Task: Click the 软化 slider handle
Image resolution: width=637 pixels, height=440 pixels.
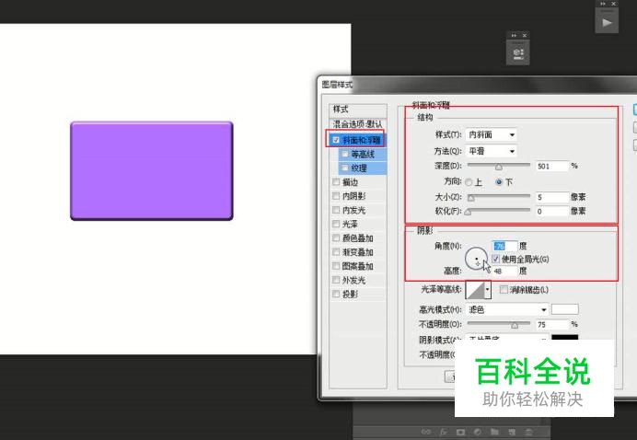Action: pyautogui.click(x=468, y=212)
